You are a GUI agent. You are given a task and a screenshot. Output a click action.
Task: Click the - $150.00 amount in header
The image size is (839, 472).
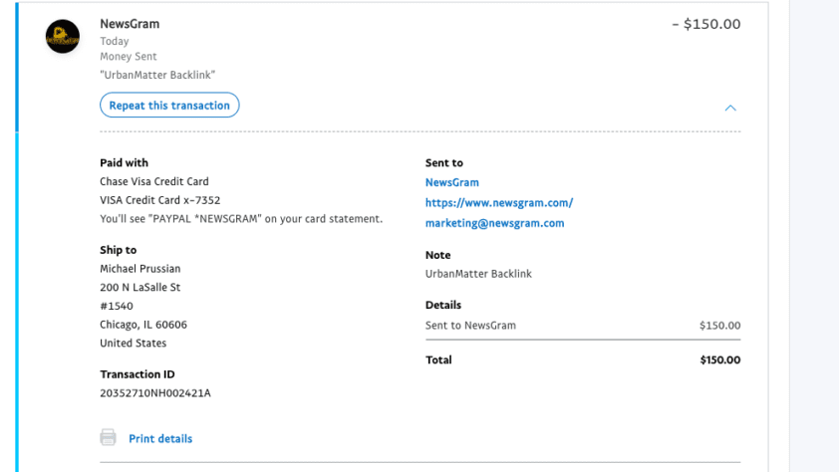tap(705, 24)
